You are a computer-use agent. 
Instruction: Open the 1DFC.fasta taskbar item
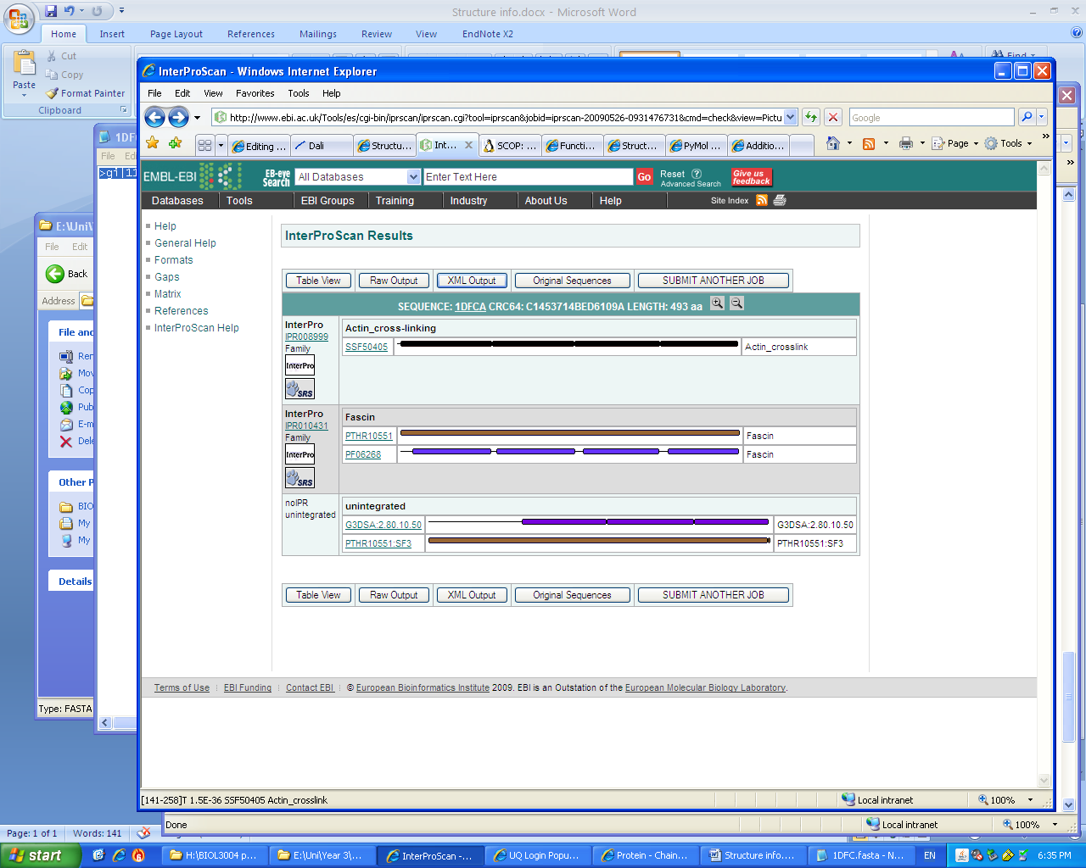(x=862, y=855)
